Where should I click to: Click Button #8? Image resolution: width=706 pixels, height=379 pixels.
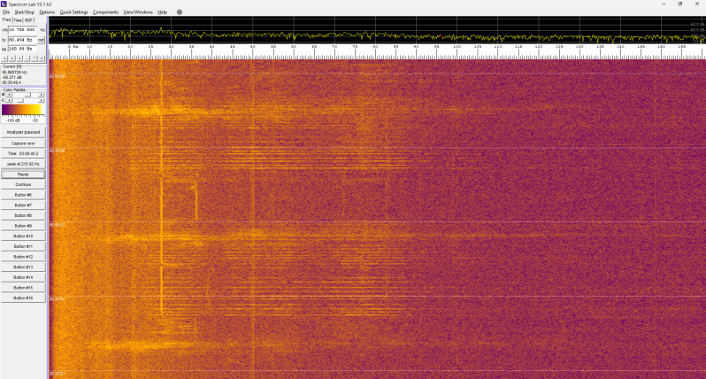[x=23, y=215]
